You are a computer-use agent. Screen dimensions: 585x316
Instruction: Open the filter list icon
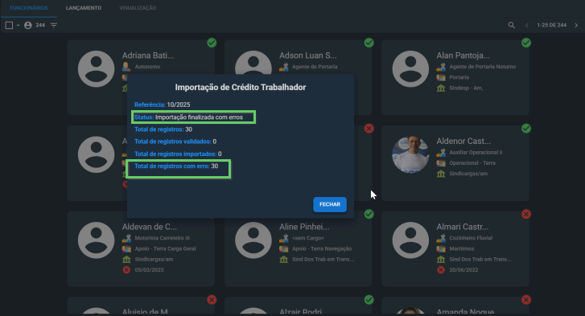54,26
